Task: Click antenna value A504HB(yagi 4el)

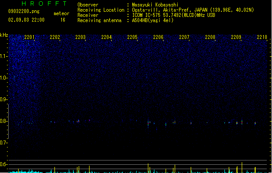Action: point(153,20)
